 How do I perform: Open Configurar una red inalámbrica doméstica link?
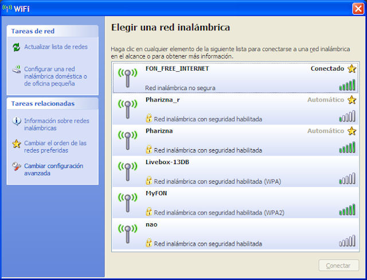pyautogui.click(x=56, y=76)
